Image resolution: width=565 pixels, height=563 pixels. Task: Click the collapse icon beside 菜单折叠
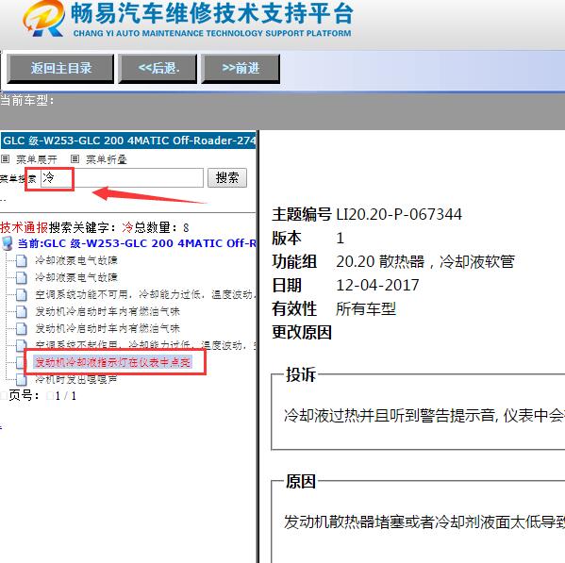click(75, 158)
